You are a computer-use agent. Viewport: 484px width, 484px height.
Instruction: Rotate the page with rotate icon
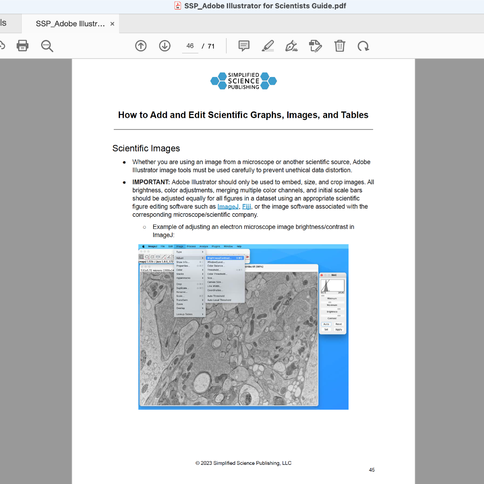point(363,46)
